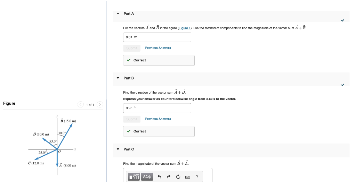356x182 pixels.
Task: Open Previous Answers link for Part A
Action: click(158, 48)
